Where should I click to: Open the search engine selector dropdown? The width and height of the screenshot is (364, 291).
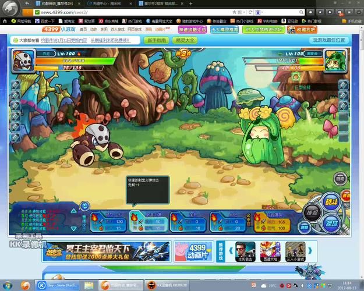[x=259, y=12]
